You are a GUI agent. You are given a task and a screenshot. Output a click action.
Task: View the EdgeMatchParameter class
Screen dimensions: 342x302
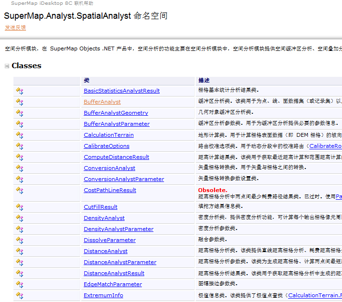point(113,284)
